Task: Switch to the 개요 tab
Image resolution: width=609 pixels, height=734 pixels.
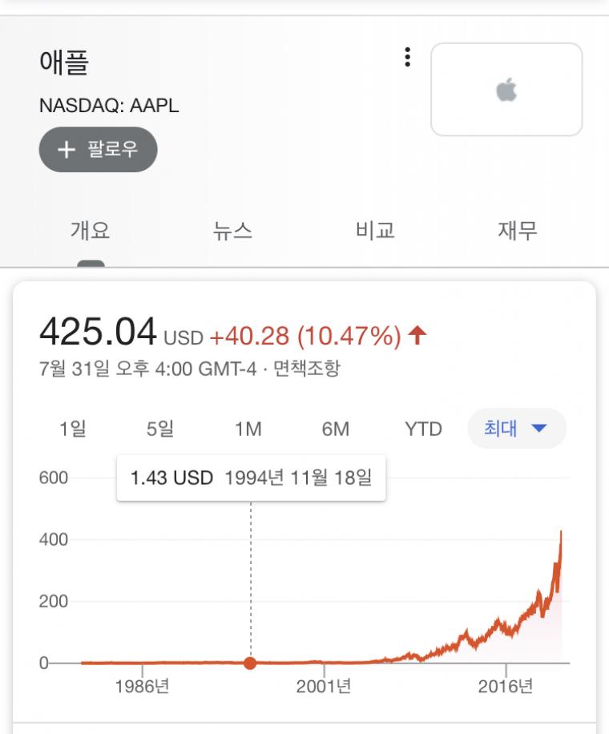Action: 91,232
